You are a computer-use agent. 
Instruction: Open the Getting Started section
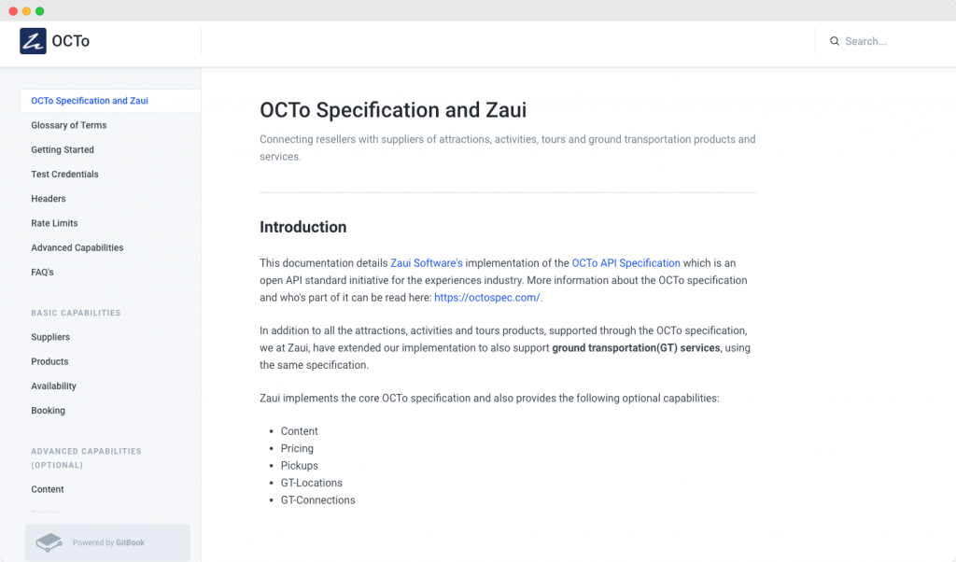point(63,149)
